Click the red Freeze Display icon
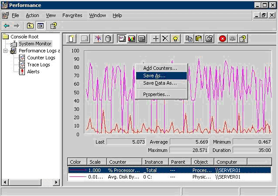 [x=223, y=38]
